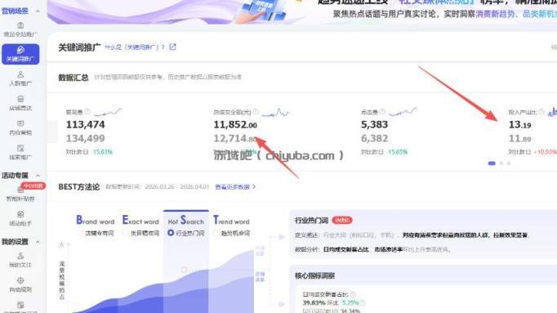Click the 113,474 metric value
The width and height of the screenshot is (557, 313).
[x=85, y=125]
